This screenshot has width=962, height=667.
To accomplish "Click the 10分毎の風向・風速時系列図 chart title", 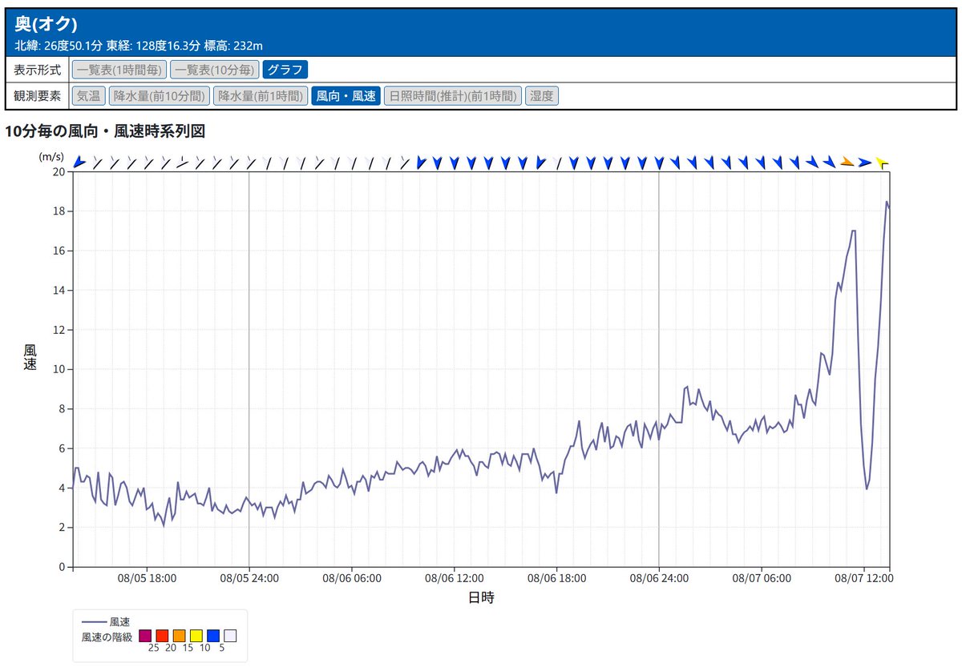I will coord(105,131).
